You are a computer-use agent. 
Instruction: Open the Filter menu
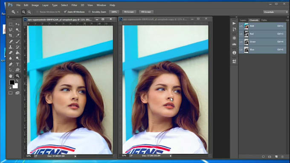coord(74,5)
